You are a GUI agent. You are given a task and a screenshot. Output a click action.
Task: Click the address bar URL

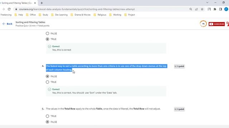[x=77, y=9]
